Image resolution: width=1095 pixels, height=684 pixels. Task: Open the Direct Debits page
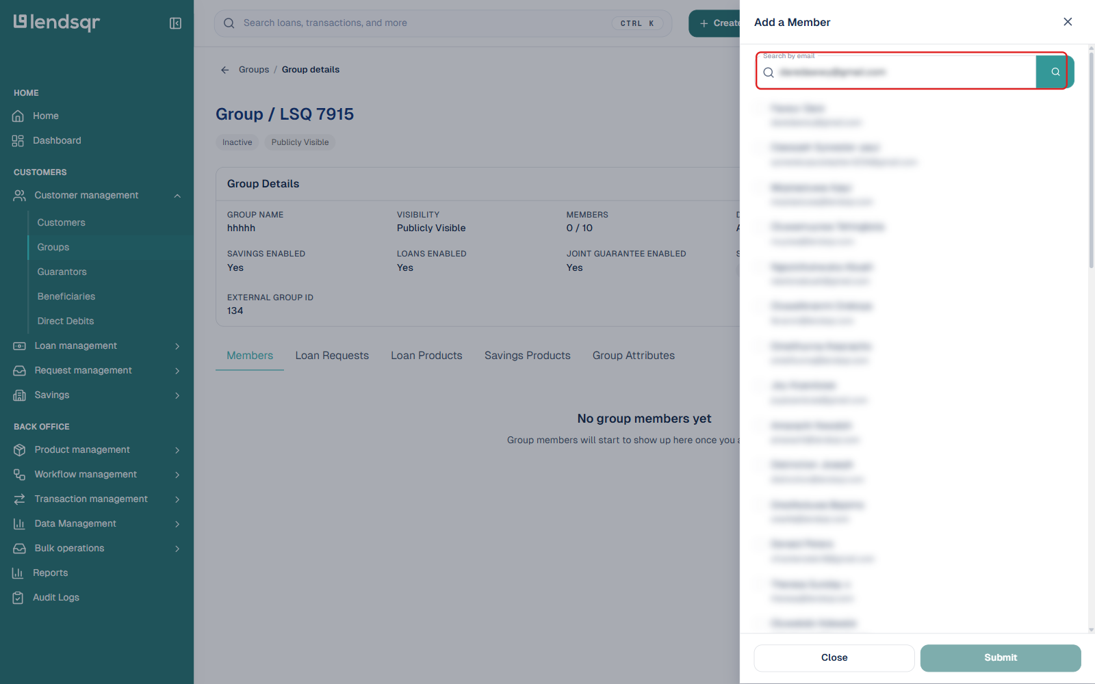(66, 321)
